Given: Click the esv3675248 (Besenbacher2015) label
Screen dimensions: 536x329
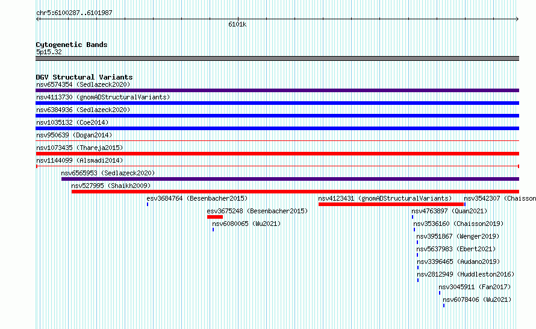Looking at the screenshot, I should pyautogui.click(x=257, y=211).
